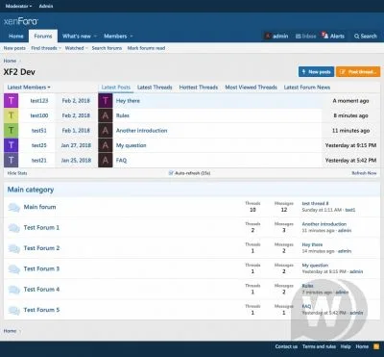Click the xenForo logo
Image resolution: width=384 pixels, height=357 pixels.
pyautogui.click(x=21, y=21)
